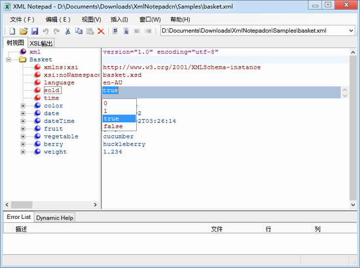This screenshot has height=268, width=360.
Task: Click the Nudge up toolbar icon
Action: (x=115, y=31)
